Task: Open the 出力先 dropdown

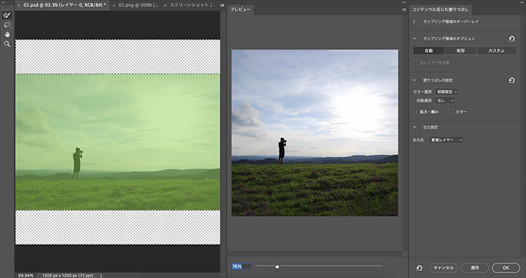Action: pos(446,140)
